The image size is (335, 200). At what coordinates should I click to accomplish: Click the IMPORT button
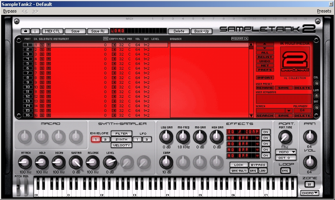pos(265,77)
